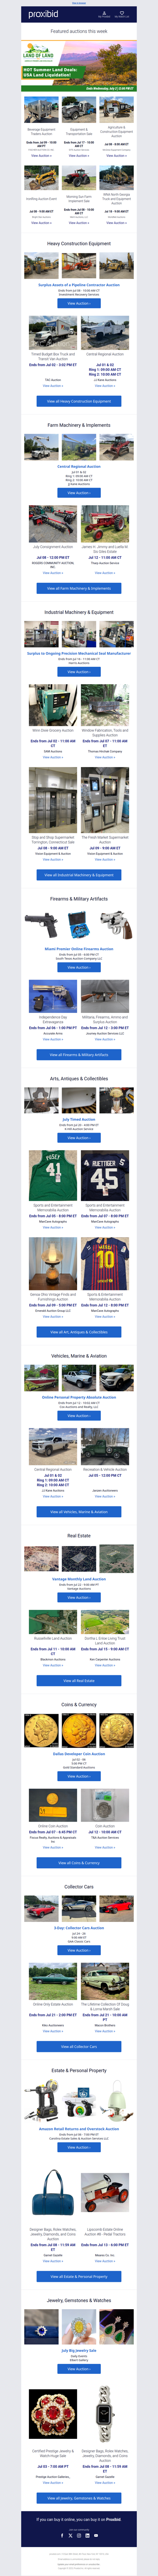The image size is (158, 2576).
Task: Open the X (Twitter) icon in footer
Action: [71, 2536]
